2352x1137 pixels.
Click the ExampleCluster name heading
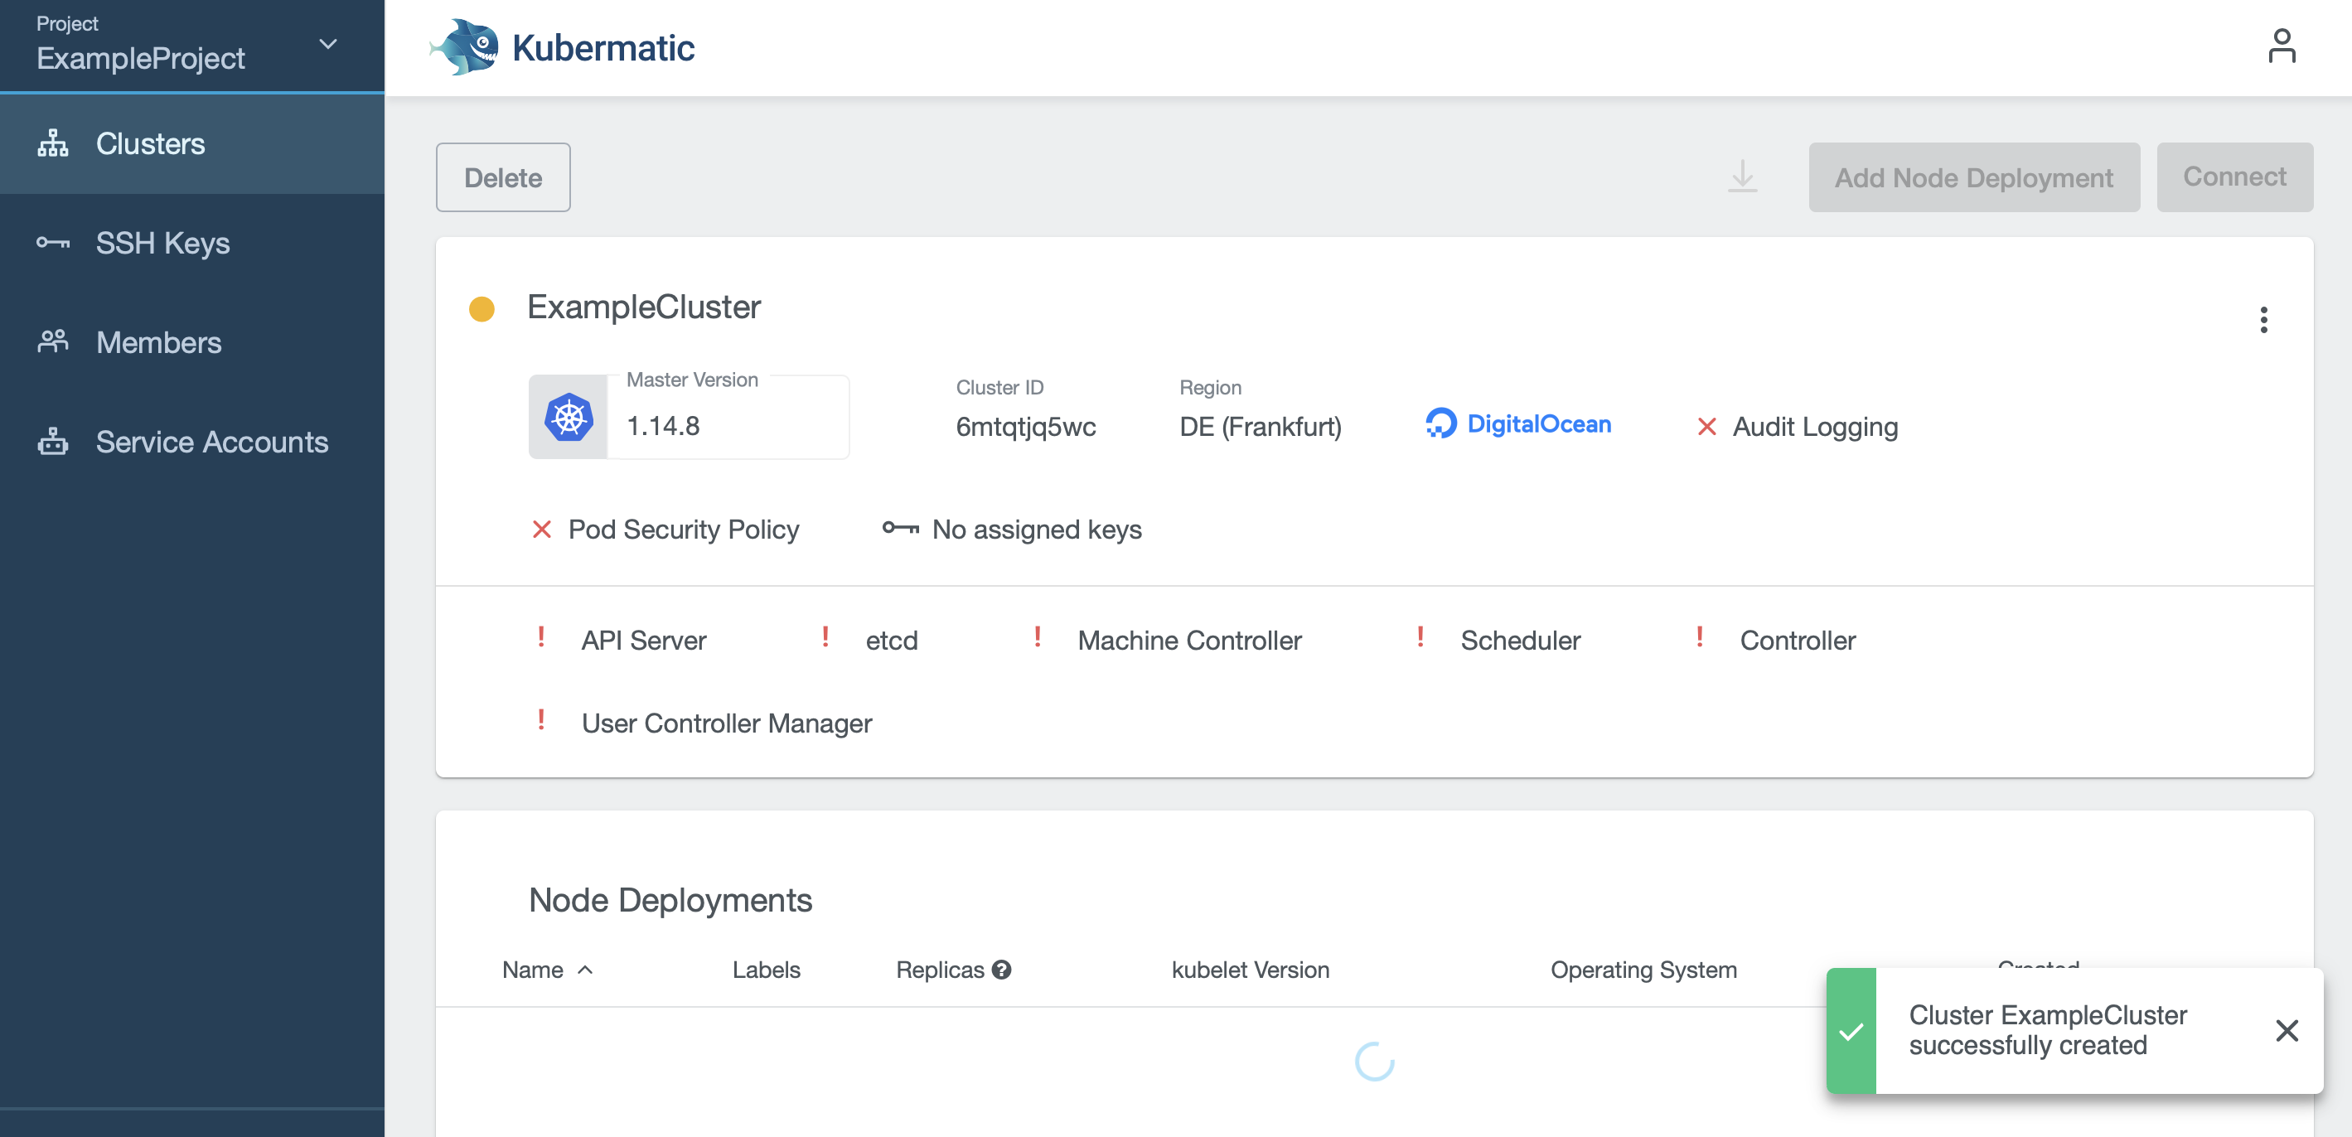click(x=644, y=307)
